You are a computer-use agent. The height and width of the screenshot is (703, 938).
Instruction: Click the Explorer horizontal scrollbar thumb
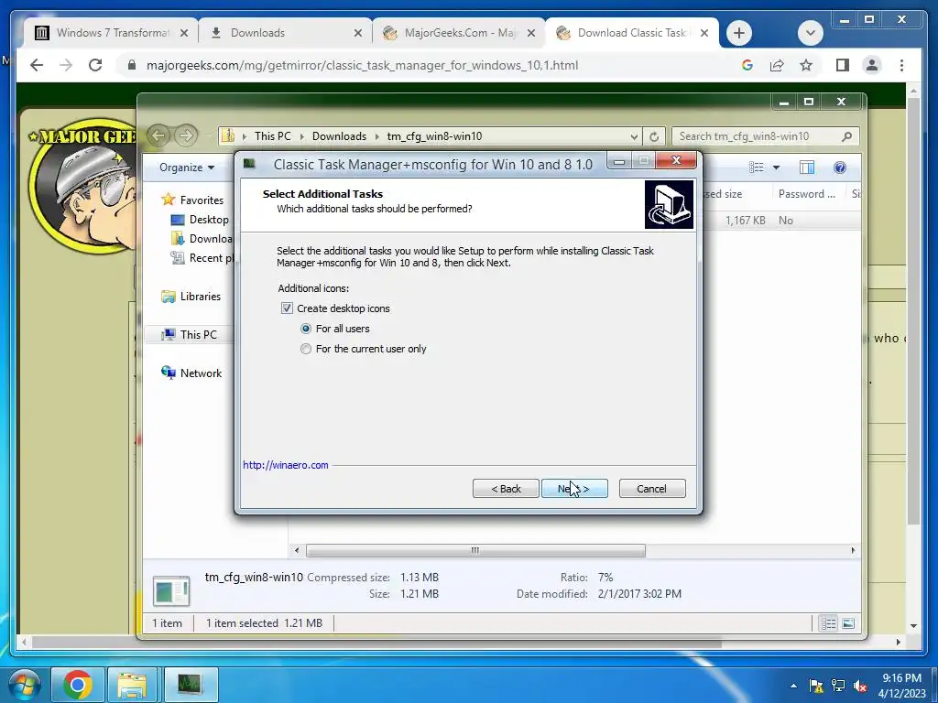click(x=475, y=550)
